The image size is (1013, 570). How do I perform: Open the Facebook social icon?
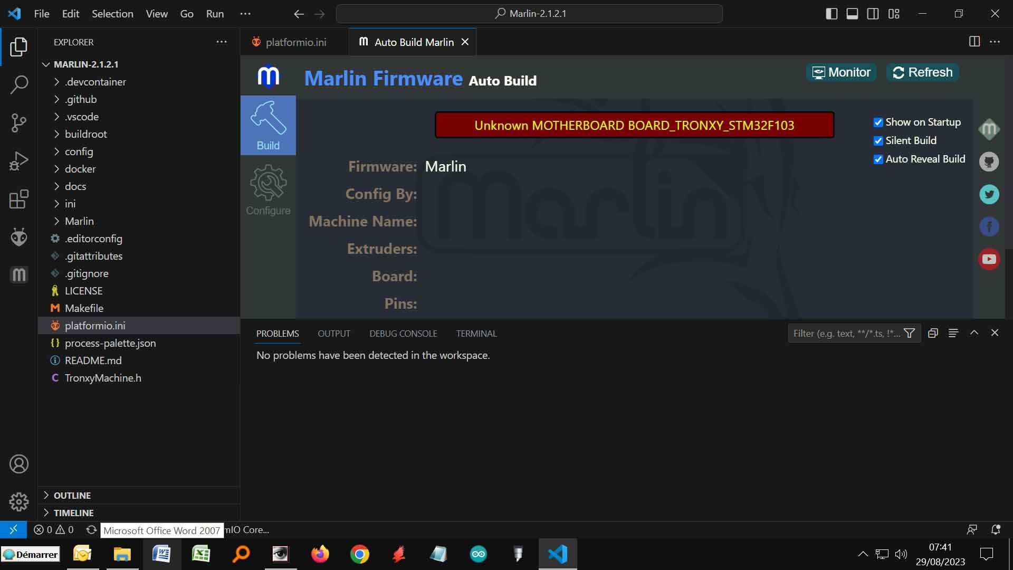pyautogui.click(x=989, y=227)
